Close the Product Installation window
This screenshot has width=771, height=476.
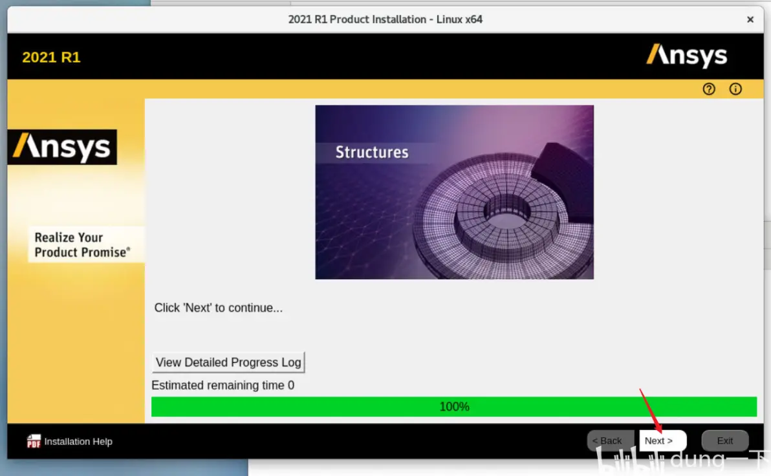(750, 19)
